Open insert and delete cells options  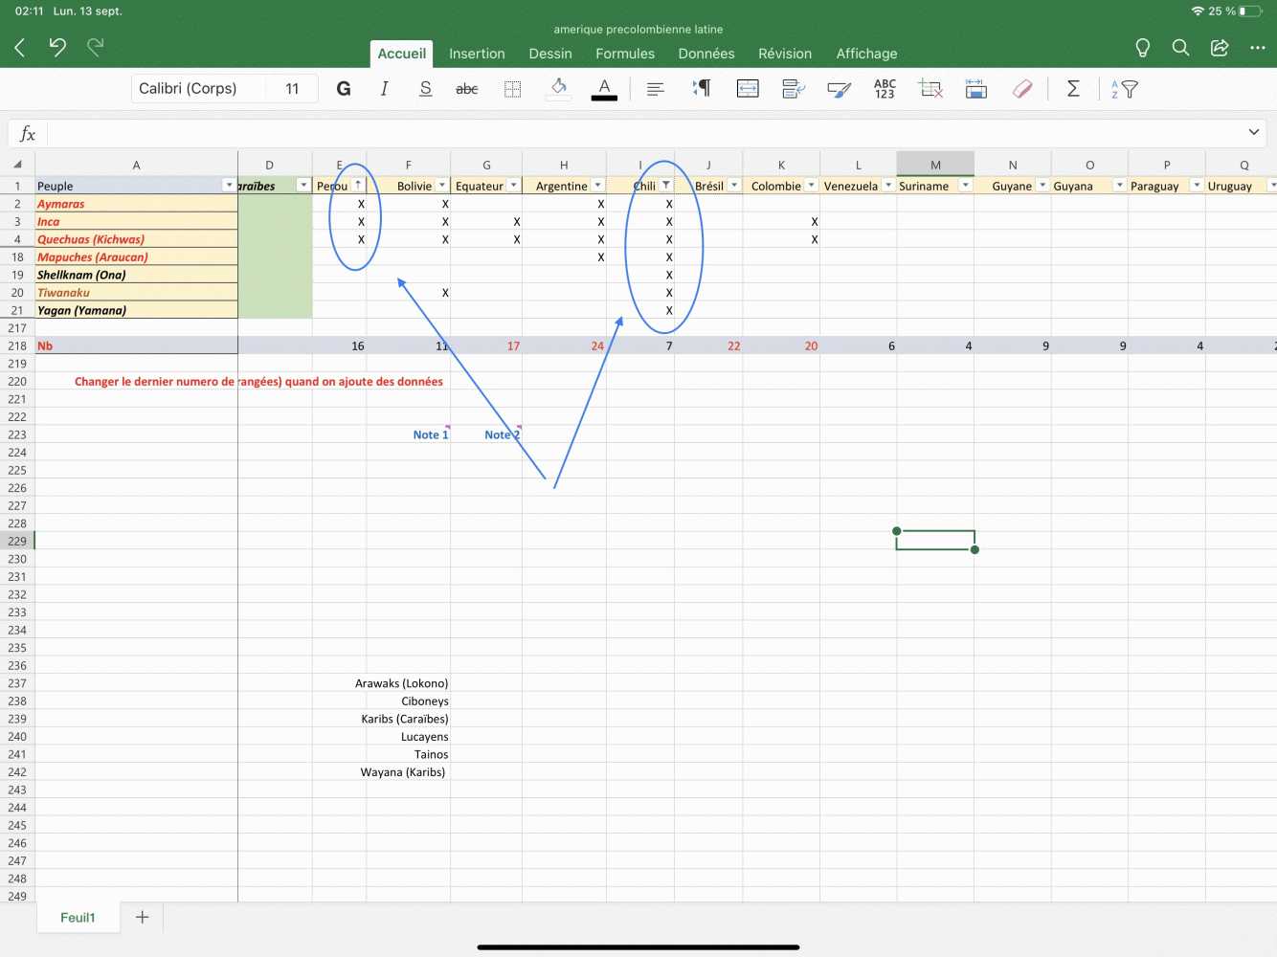click(930, 89)
